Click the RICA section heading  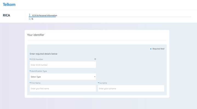click(x=7, y=16)
